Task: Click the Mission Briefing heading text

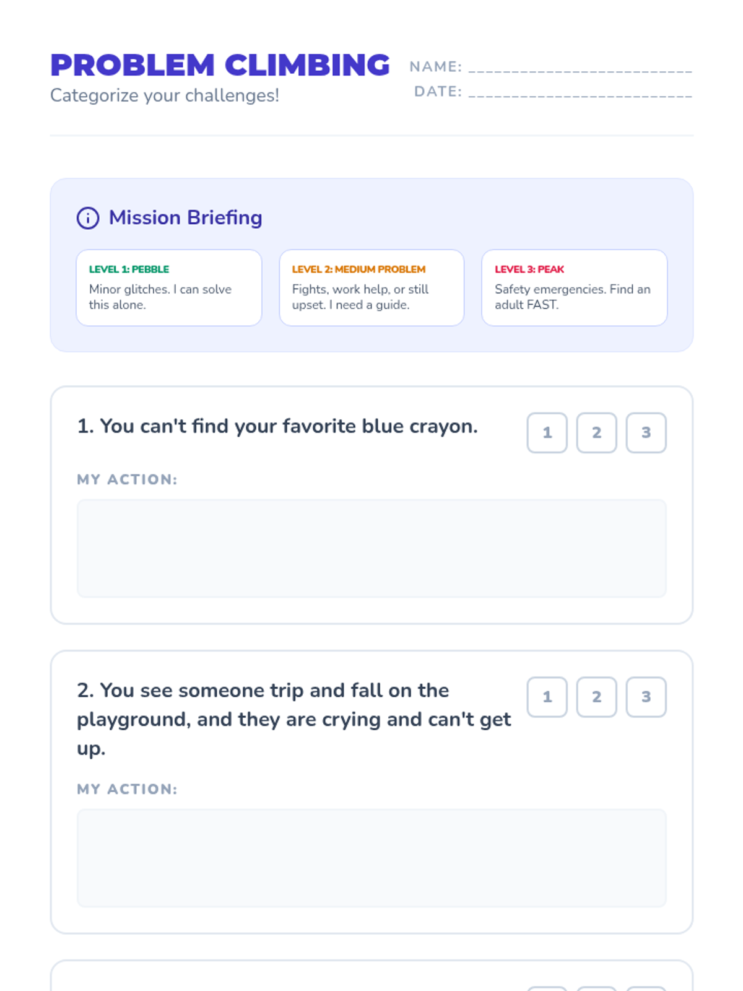Action: coord(186,217)
